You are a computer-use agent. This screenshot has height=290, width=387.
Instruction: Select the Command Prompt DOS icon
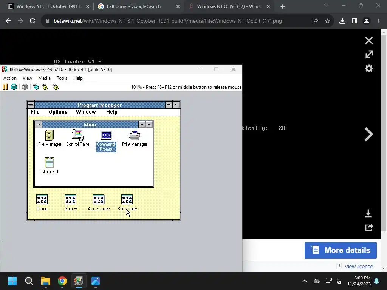pyautogui.click(x=106, y=140)
